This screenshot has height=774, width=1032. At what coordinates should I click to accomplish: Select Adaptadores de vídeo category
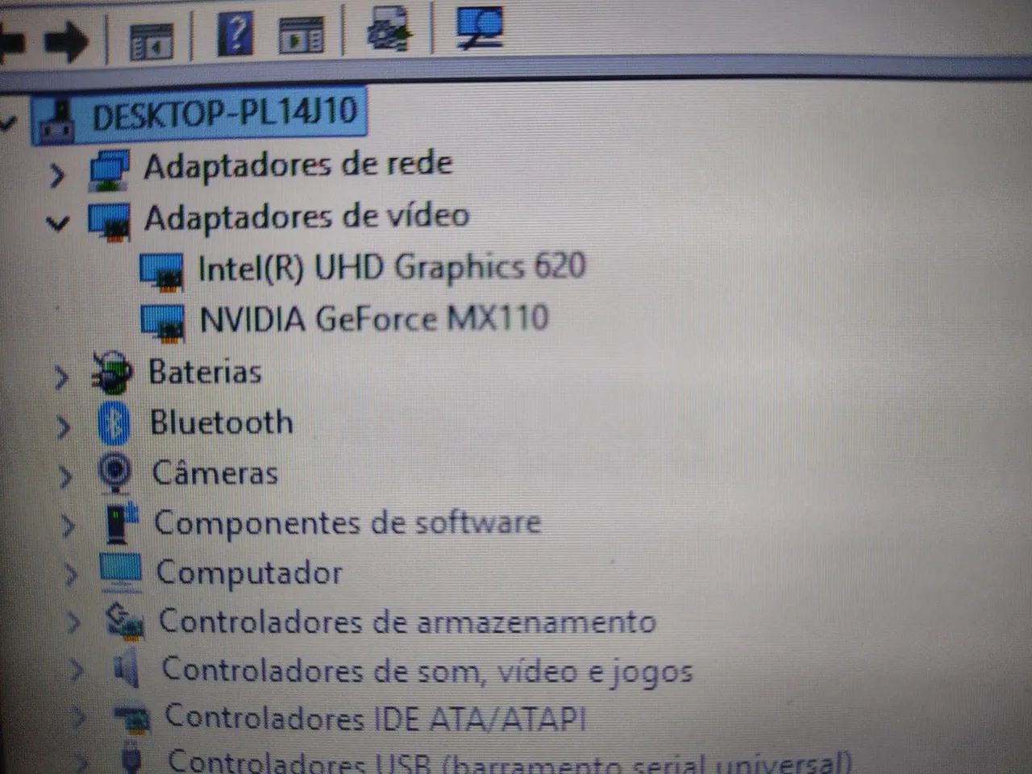[306, 217]
